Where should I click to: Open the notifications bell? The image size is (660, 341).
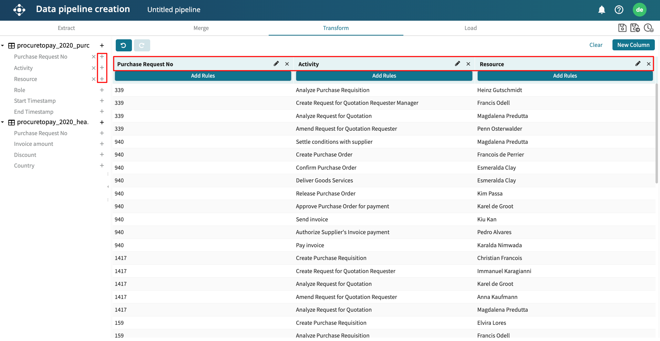(601, 10)
